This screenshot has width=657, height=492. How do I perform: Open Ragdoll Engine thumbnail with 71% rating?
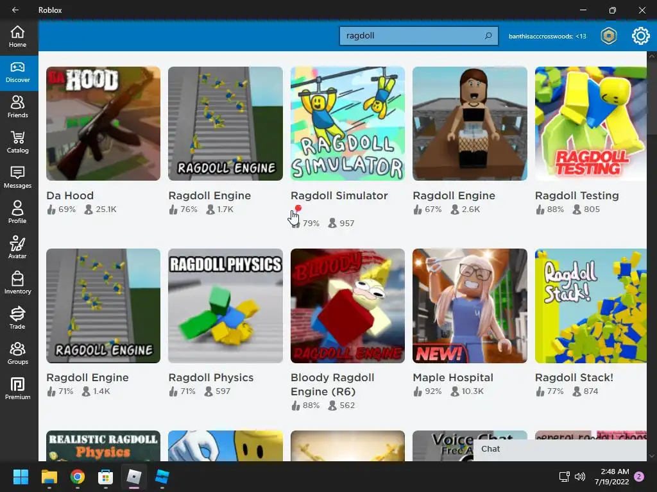(103, 306)
